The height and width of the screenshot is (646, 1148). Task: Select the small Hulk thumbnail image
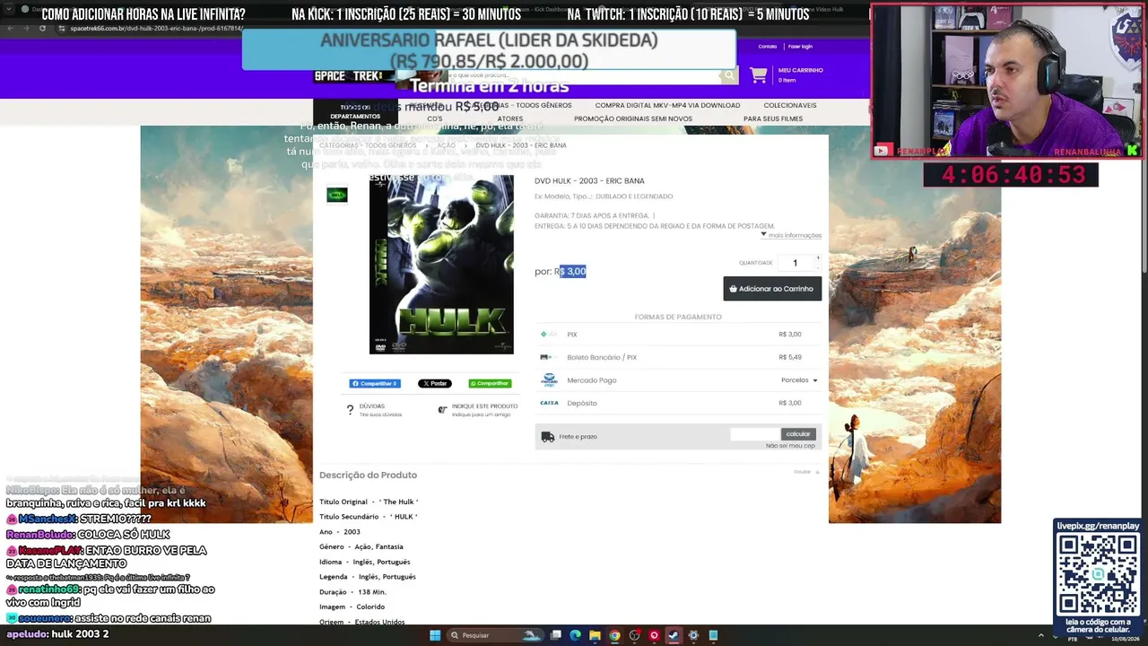pyautogui.click(x=337, y=195)
